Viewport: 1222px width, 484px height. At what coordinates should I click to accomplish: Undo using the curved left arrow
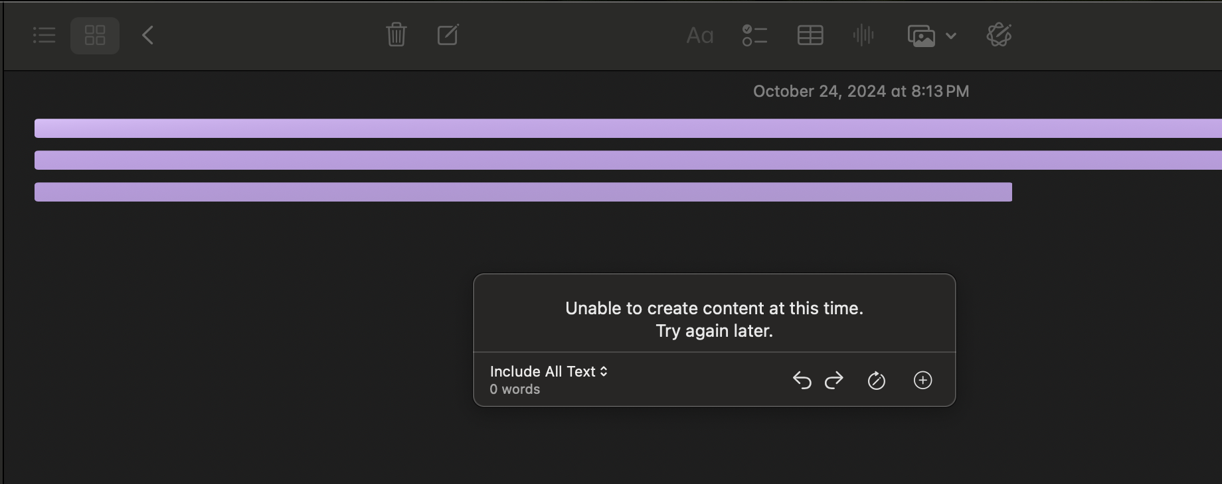[x=802, y=381]
